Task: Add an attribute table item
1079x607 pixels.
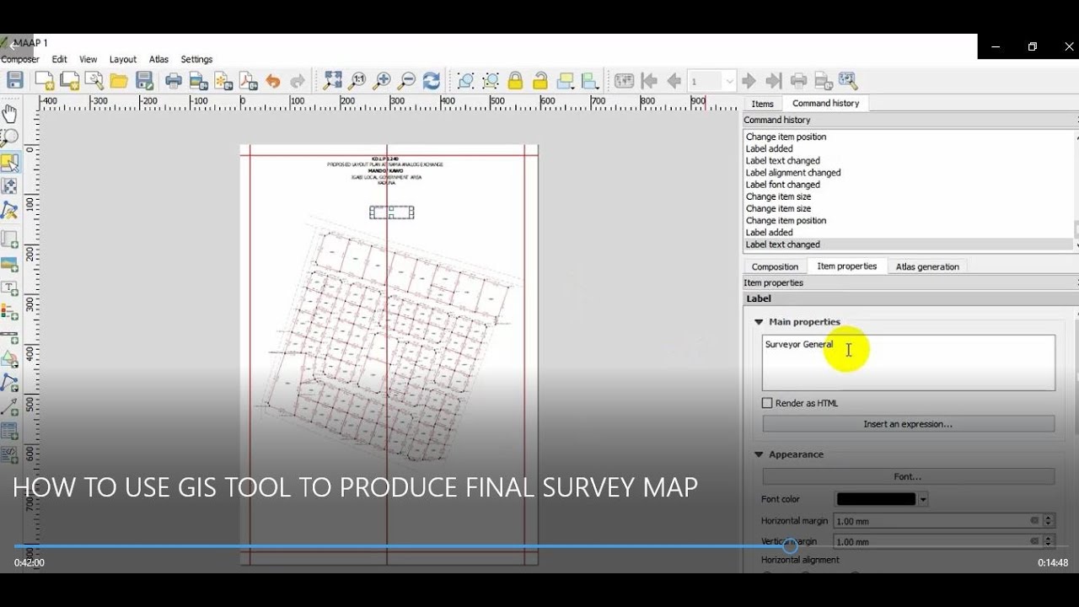Action: tap(9, 432)
